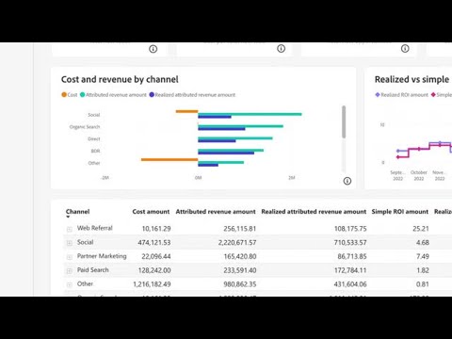This screenshot has width=452, height=339.
Task: Click the BDR axis label in chart
Action: pyautogui.click(x=95, y=151)
